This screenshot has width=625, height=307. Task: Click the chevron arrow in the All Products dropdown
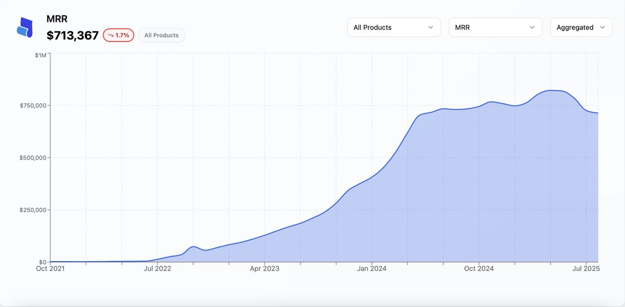430,28
